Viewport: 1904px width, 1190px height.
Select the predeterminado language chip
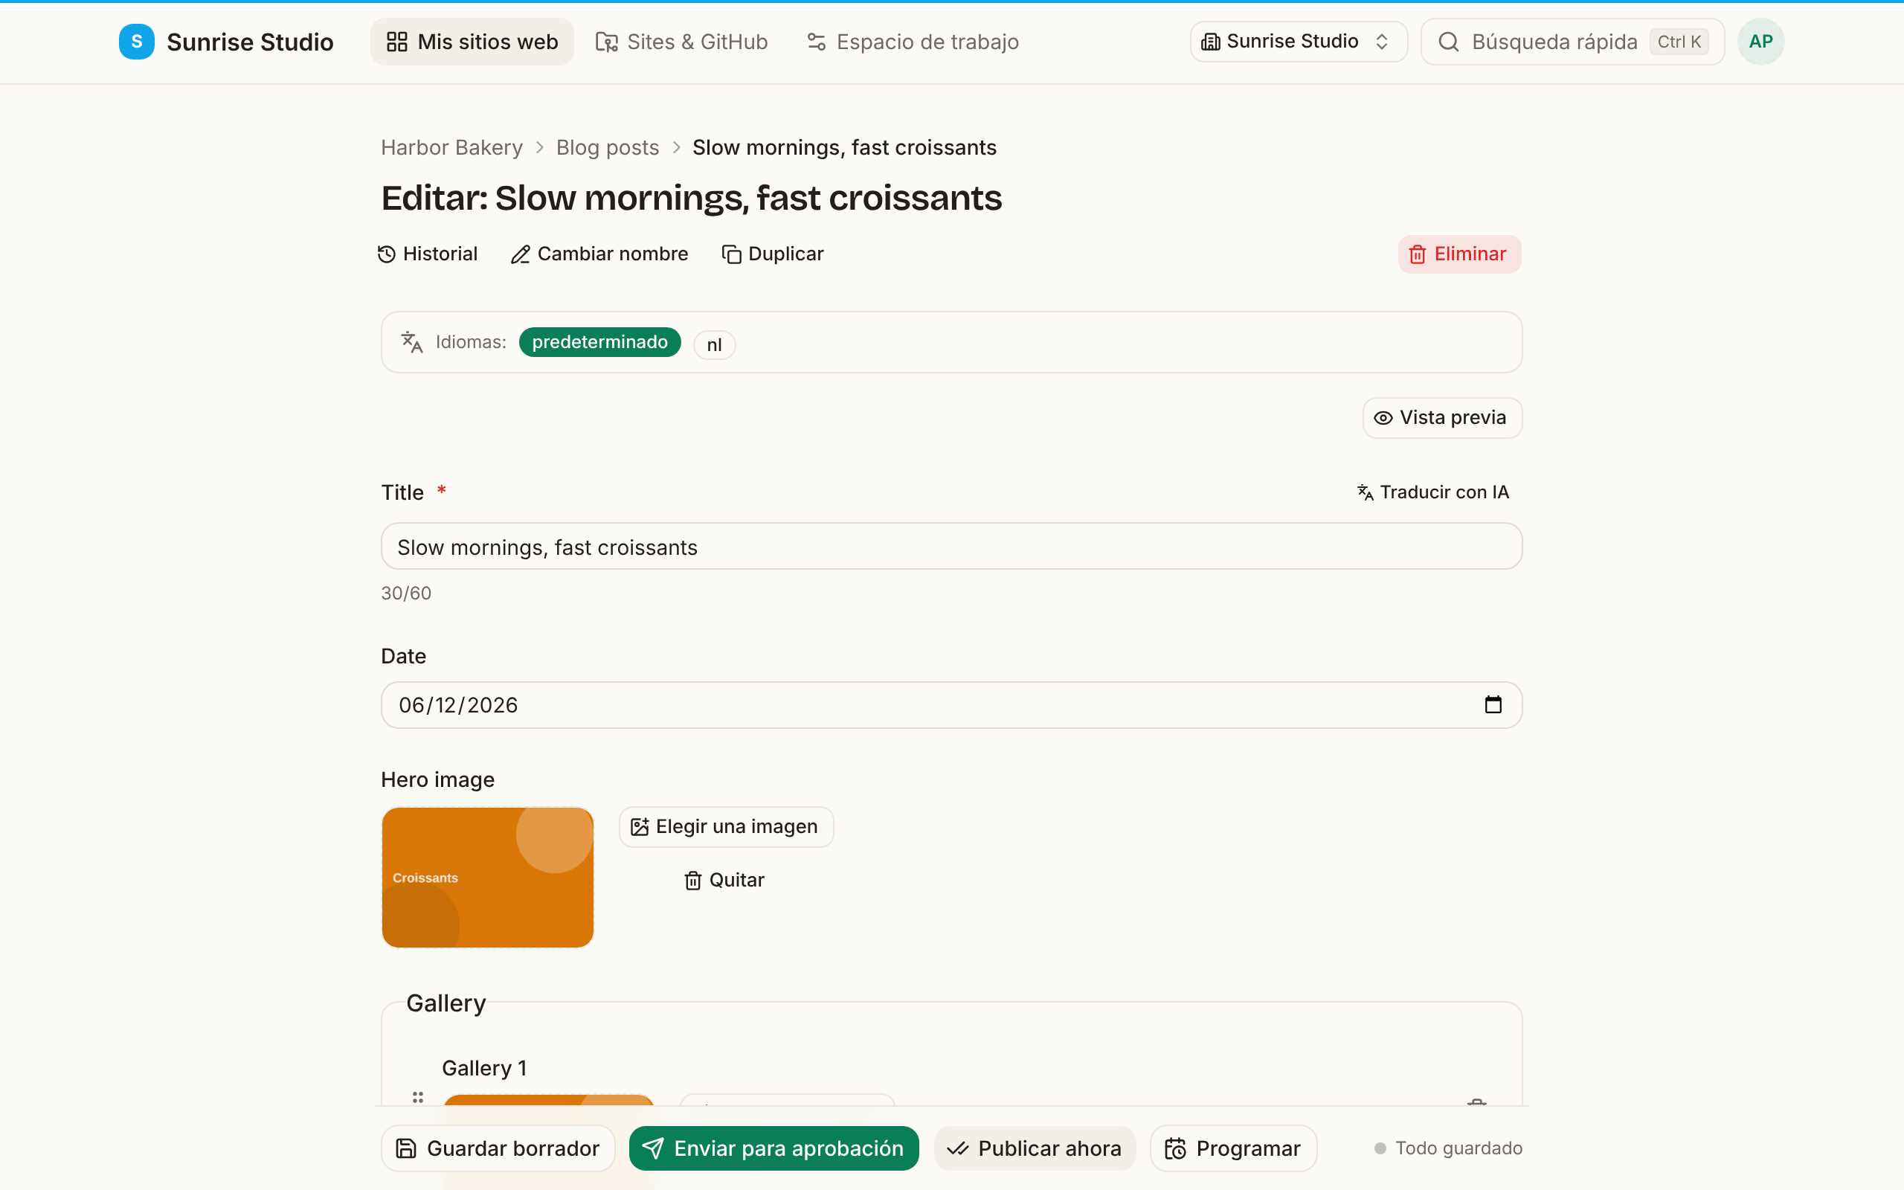(599, 342)
